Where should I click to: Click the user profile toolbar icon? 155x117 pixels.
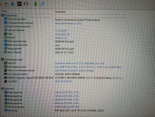pyautogui.click(x=13, y=4)
